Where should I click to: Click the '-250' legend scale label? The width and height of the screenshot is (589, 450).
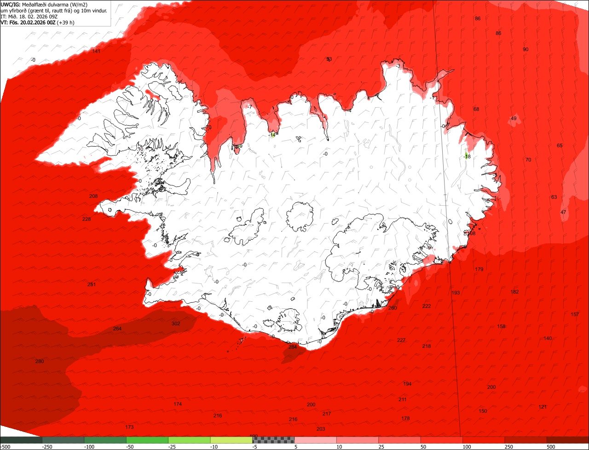[46, 447]
